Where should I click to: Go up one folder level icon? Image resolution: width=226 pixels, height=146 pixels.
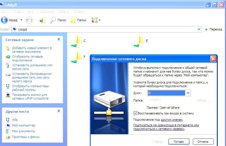(x=42, y=20)
